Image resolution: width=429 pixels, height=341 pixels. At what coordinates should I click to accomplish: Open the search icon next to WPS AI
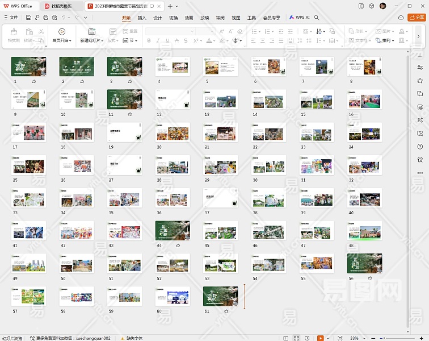(317, 18)
